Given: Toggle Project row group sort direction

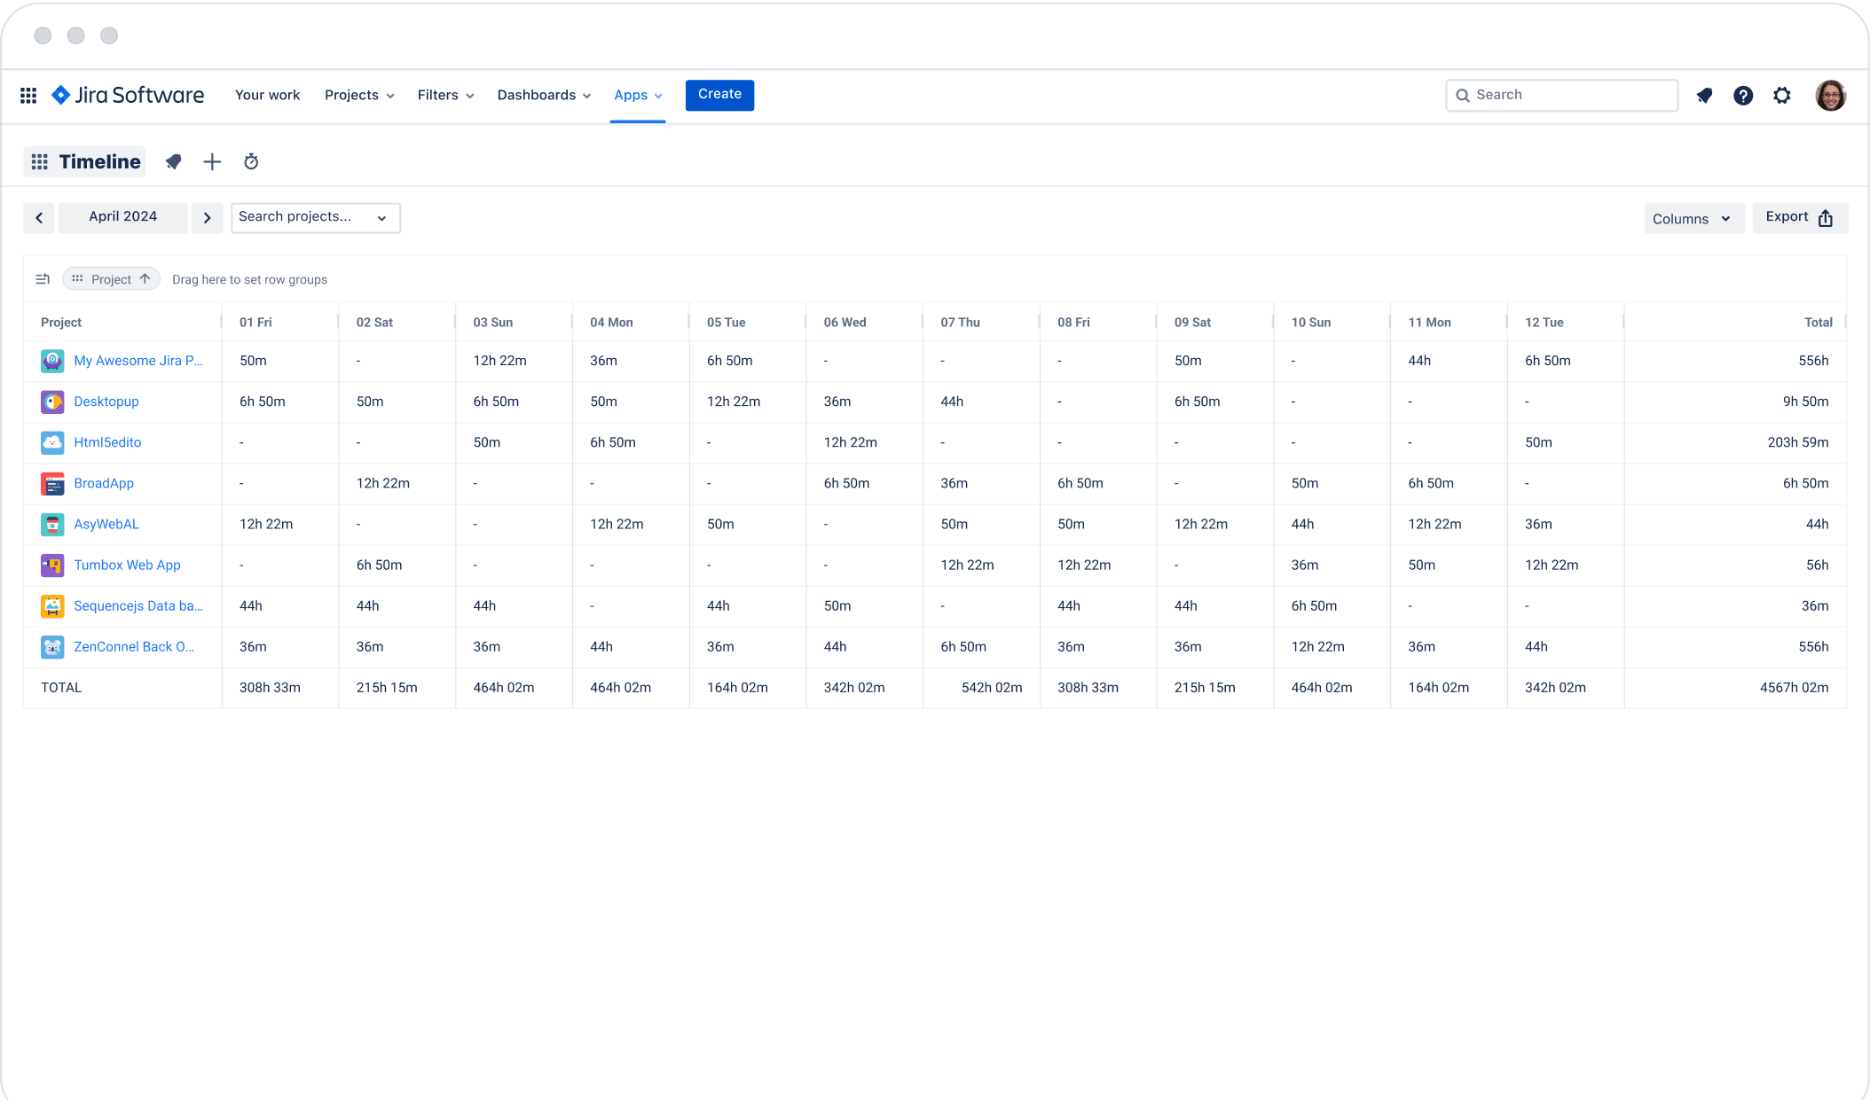Looking at the screenshot, I should tap(145, 279).
